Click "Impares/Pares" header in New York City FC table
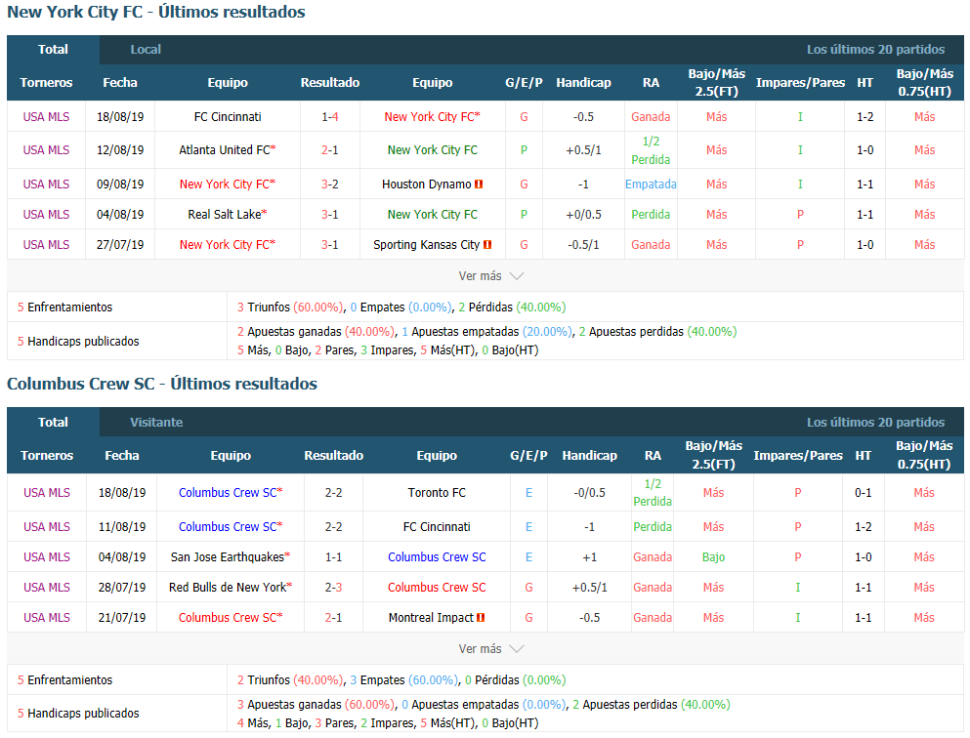 point(800,83)
